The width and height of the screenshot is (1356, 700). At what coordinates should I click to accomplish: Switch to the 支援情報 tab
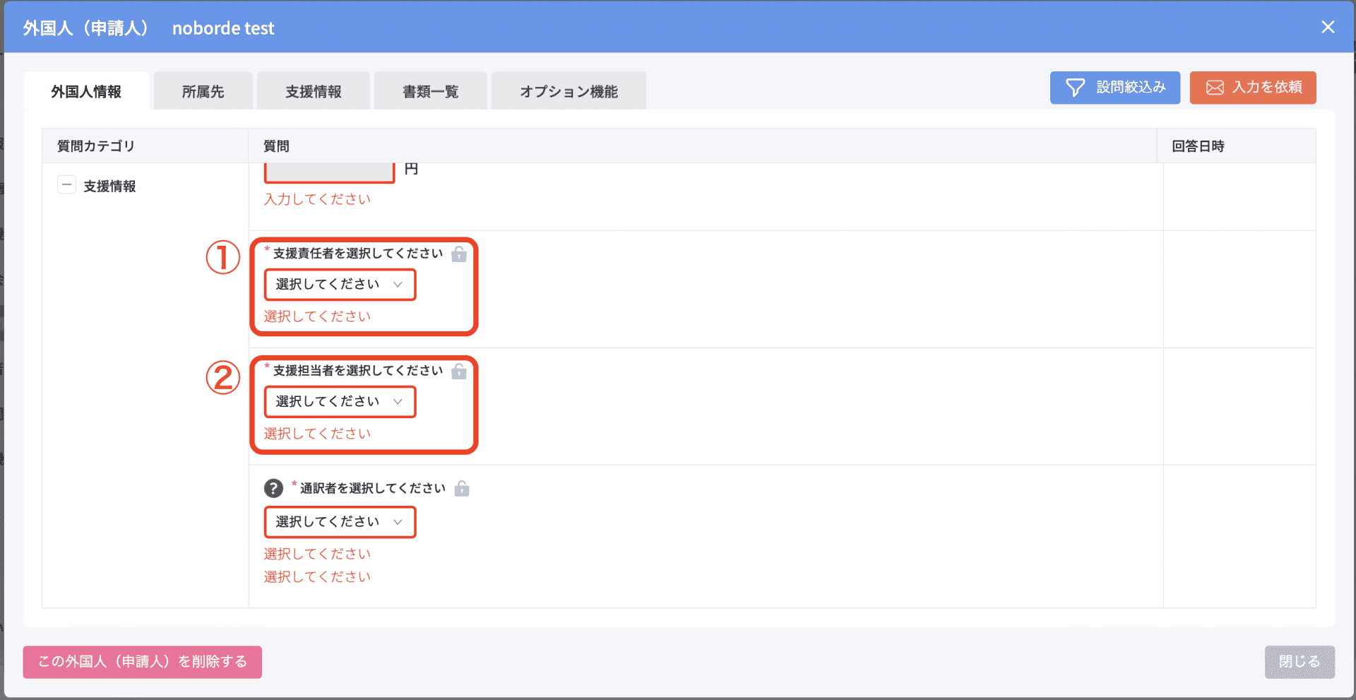(x=313, y=91)
